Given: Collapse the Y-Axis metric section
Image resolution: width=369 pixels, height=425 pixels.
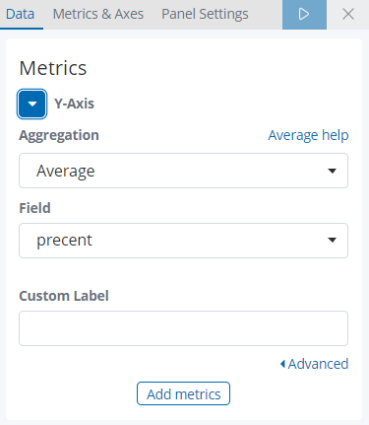Looking at the screenshot, I should 31,104.
